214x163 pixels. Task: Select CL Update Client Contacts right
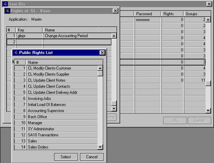tap(56, 86)
